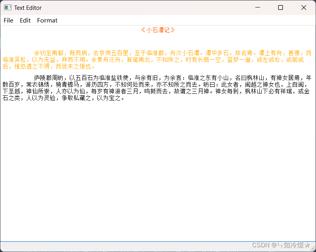Viewport: 316px width, 252px height.
Task: Click the strikethrough phrase 以为无益
Action: coord(45,60)
